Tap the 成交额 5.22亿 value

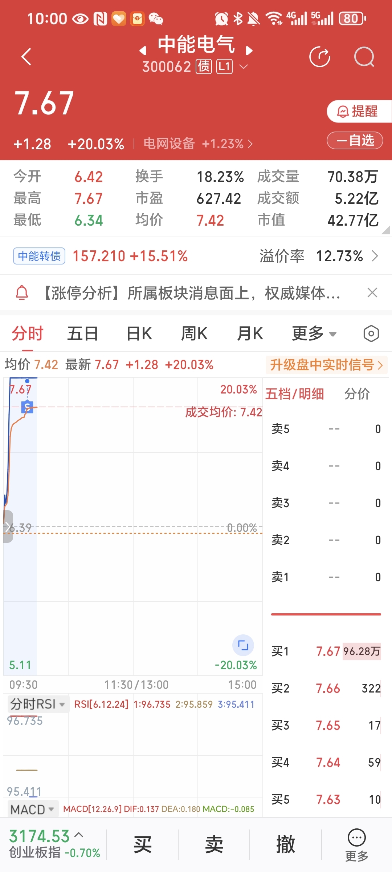click(356, 199)
